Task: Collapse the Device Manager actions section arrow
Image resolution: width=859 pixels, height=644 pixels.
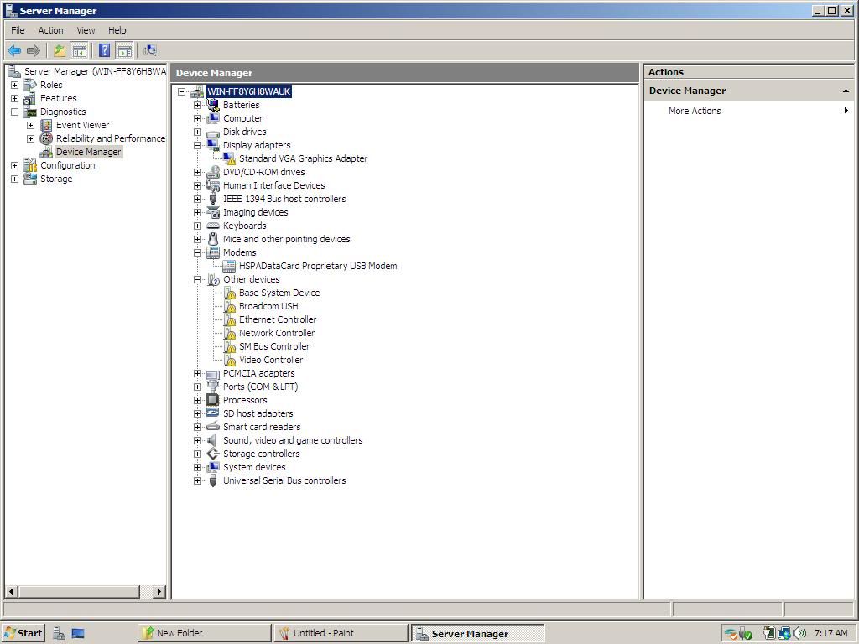Action: (x=846, y=91)
